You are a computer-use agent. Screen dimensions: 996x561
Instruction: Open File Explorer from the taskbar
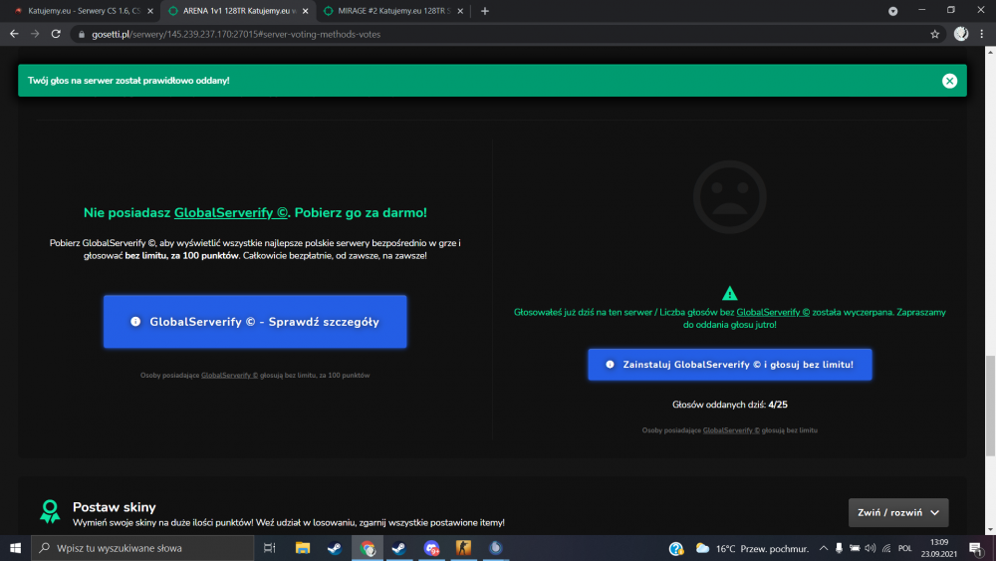[303, 548]
